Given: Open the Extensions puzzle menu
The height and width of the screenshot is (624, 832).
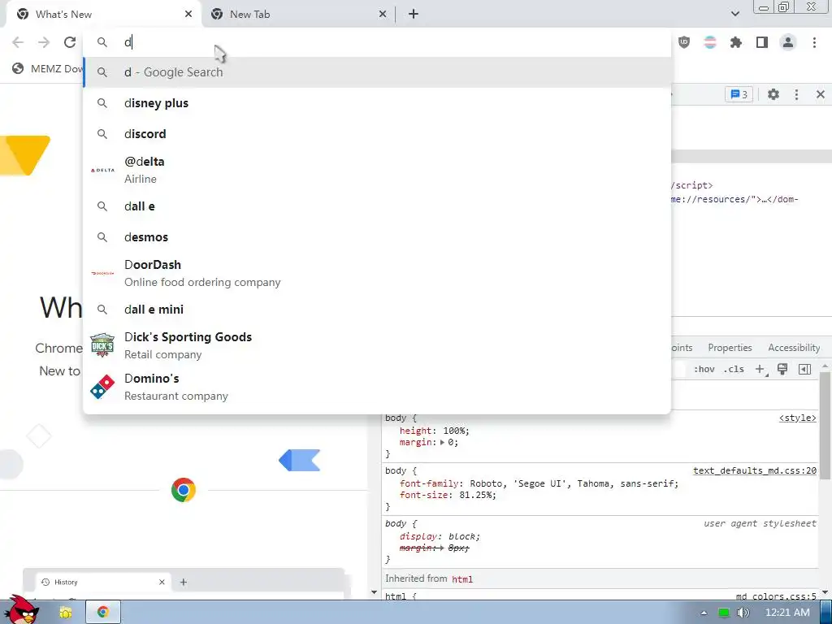Looking at the screenshot, I should 736,42.
